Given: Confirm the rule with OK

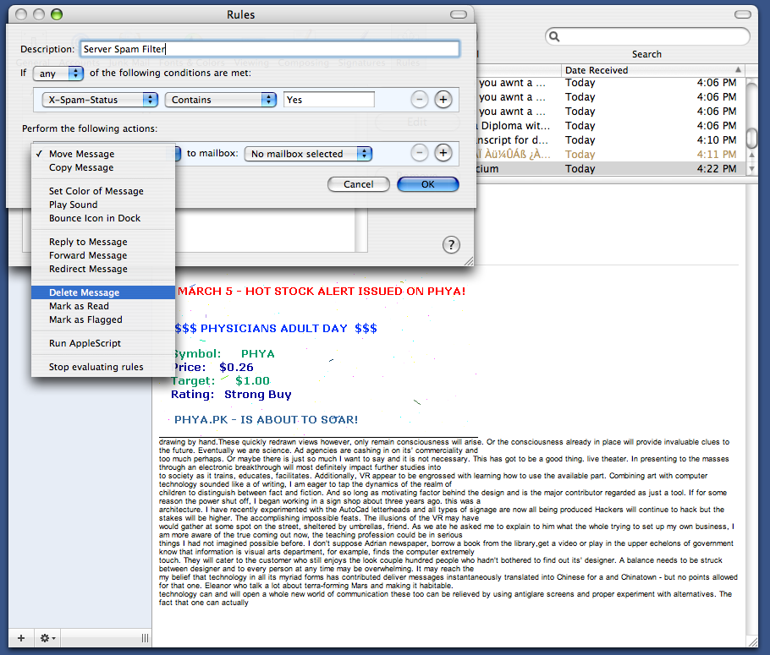Looking at the screenshot, I should [427, 184].
